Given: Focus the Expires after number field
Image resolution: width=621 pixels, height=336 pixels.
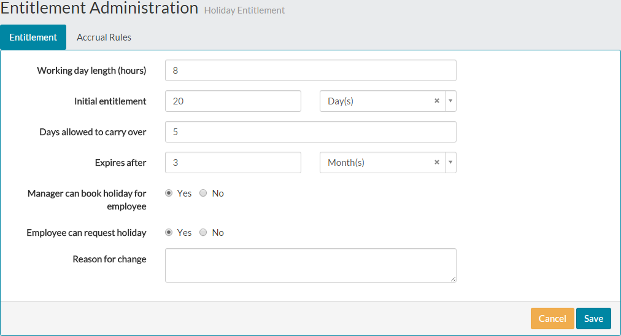Looking at the screenshot, I should tap(233, 163).
